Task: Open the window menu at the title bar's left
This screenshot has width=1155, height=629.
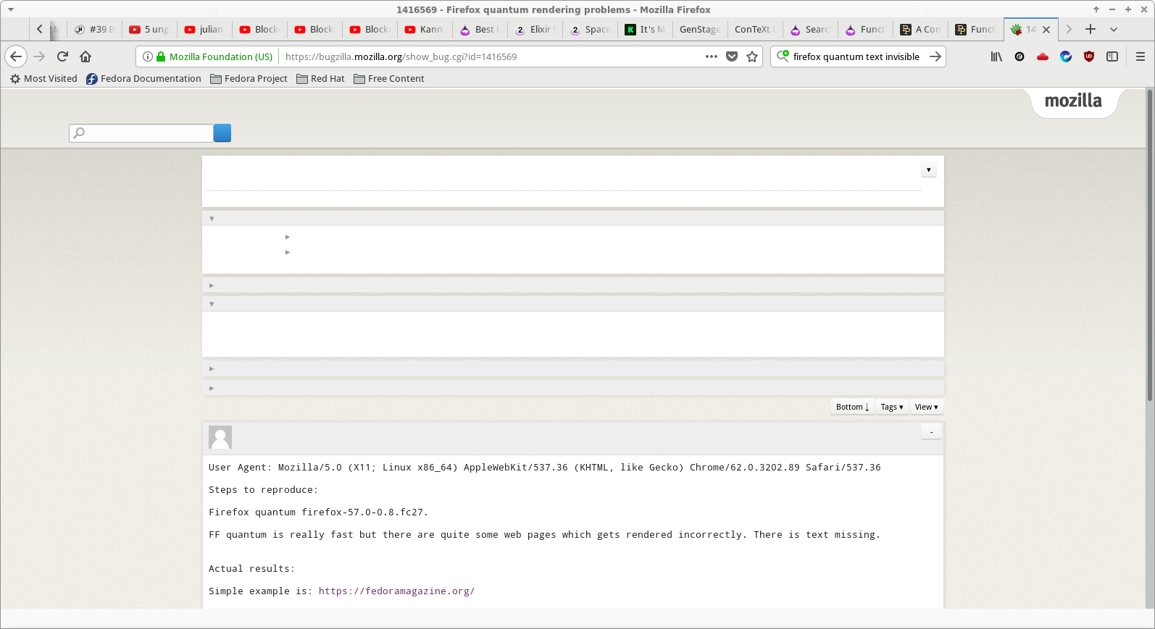Action: [11, 9]
